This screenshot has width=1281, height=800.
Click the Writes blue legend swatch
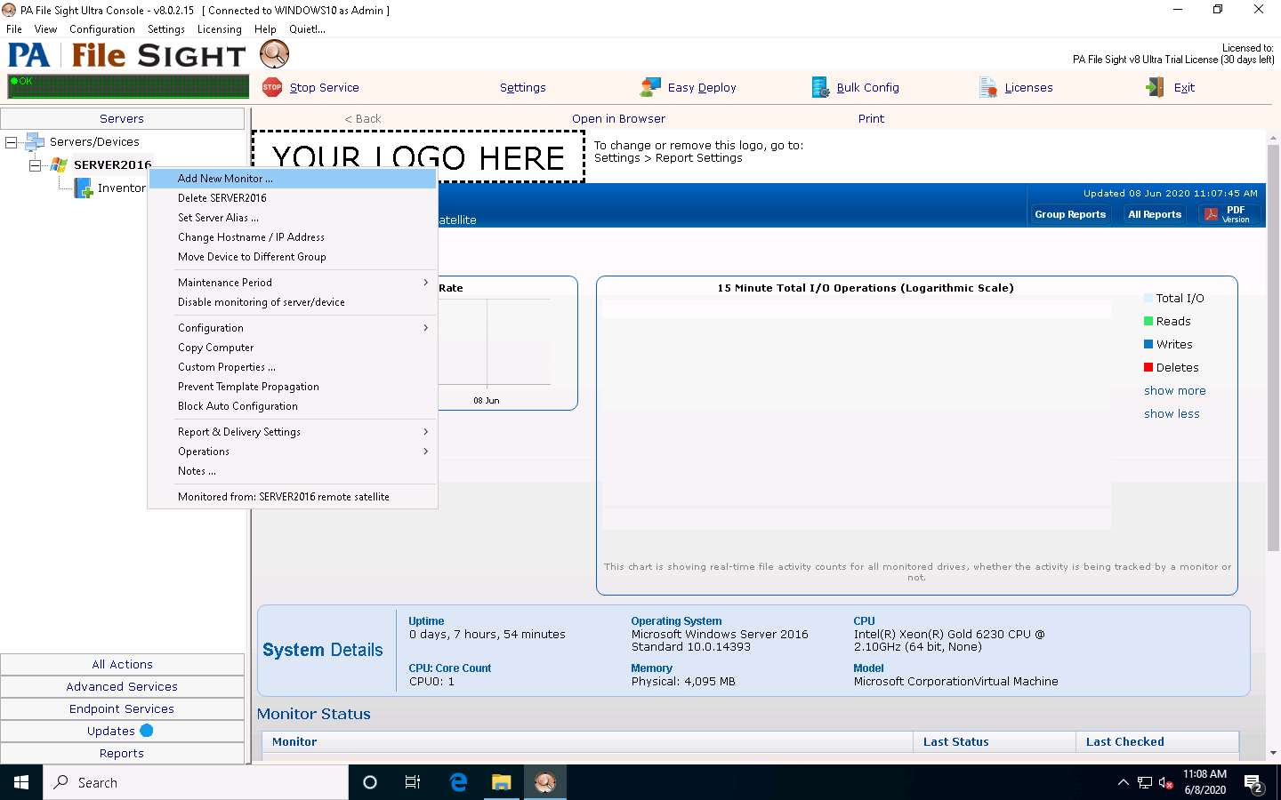tap(1148, 344)
